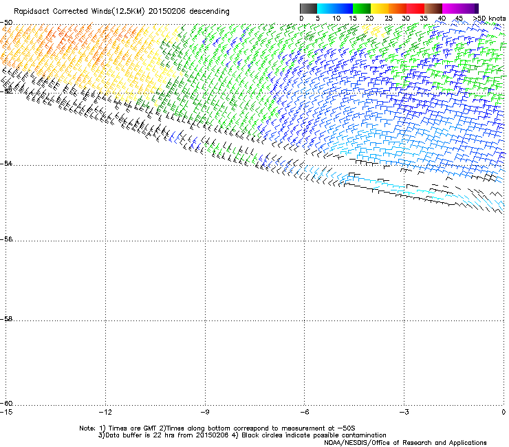Click the '10' legend scale label
509x447 pixels.
(336, 19)
